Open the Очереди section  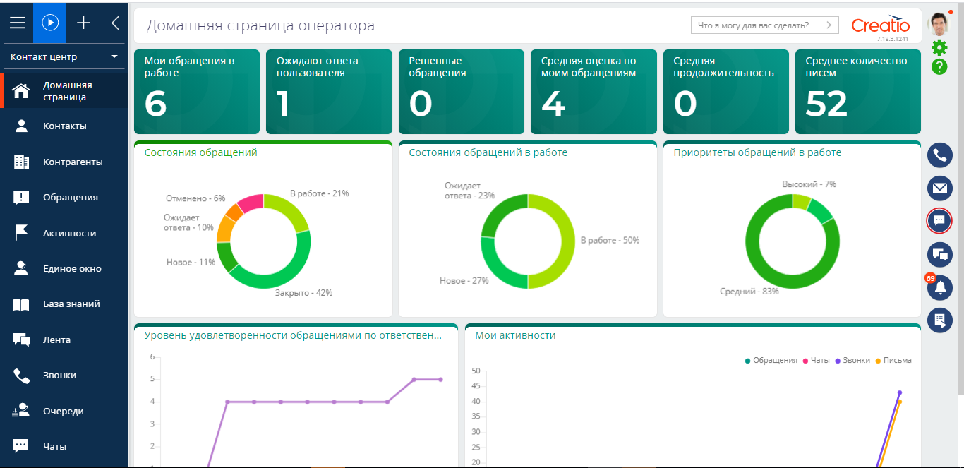[x=64, y=411]
